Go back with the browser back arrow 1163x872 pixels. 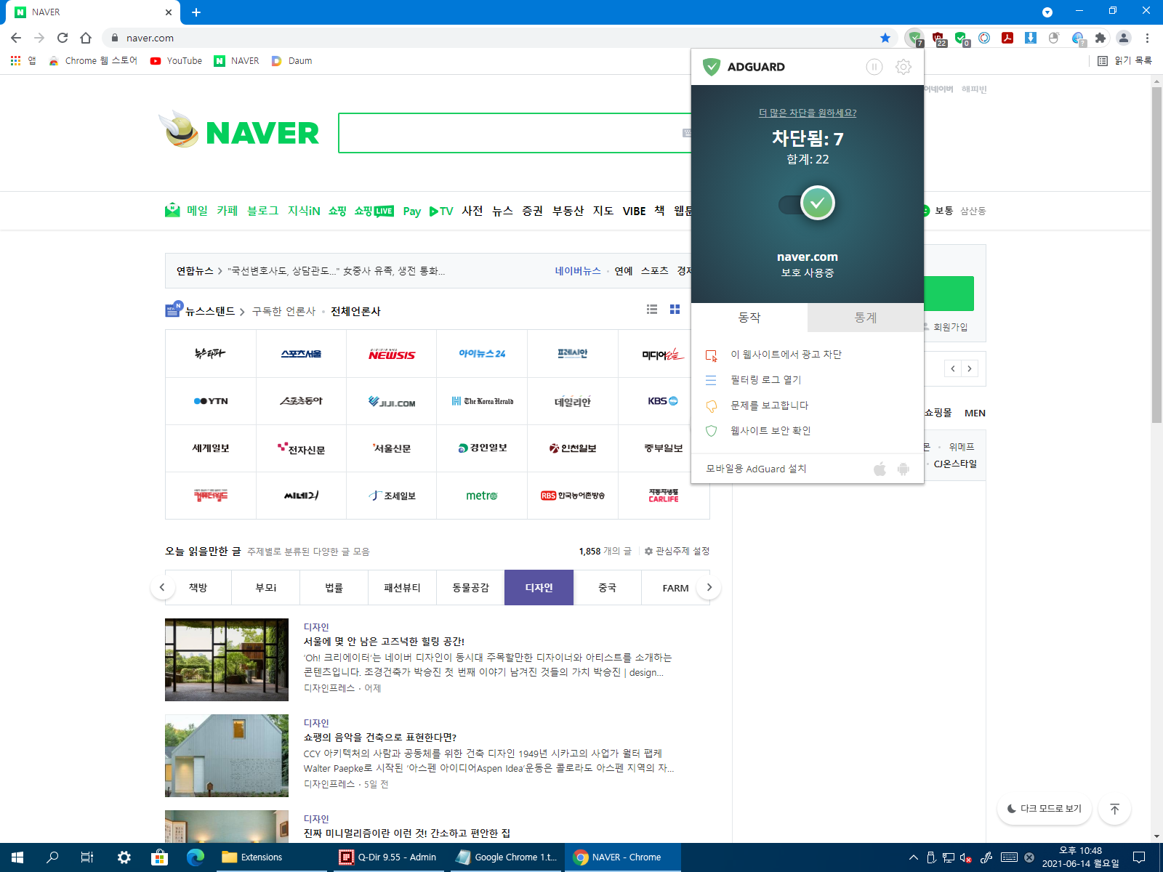coord(16,38)
